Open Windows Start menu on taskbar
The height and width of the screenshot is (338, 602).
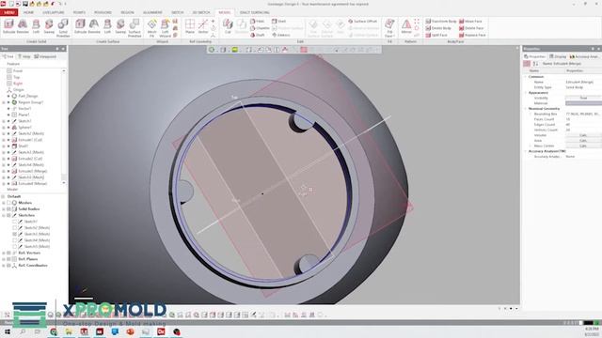point(8,331)
